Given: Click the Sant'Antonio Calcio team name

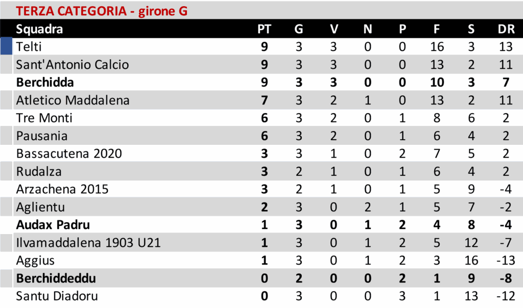Looking at the screenshot, I should point(72,65).
